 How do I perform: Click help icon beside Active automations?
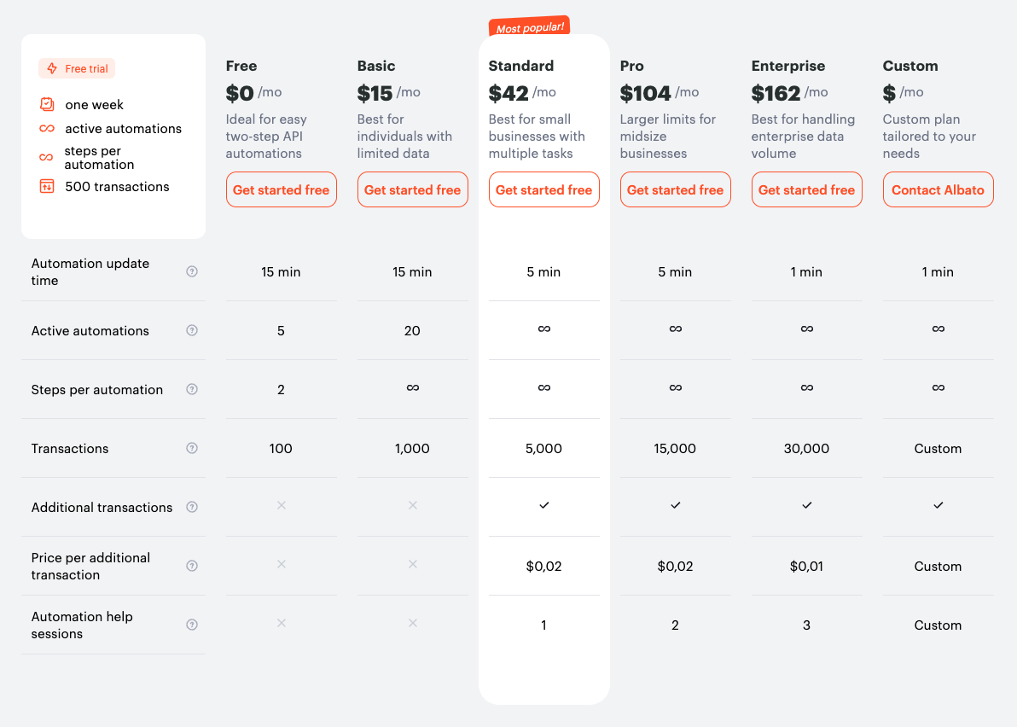coord(192,330)
